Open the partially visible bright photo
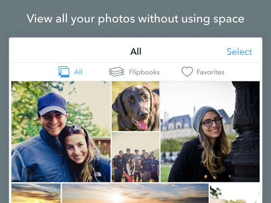Screen dimensions: 271x203 click(235, 193)
